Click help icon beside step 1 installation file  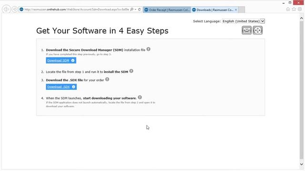(x=148, y=49)
